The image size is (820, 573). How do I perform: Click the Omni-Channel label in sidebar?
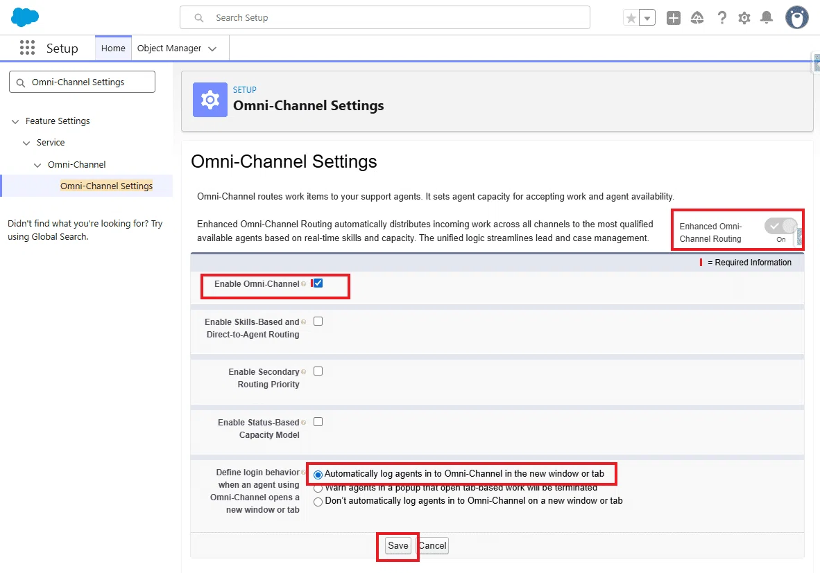pos(77,164)
